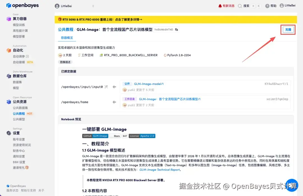Click yudi2 avatar on 更新于 2 天前 row
Viewport: 303px width, 196px height.
125,105
